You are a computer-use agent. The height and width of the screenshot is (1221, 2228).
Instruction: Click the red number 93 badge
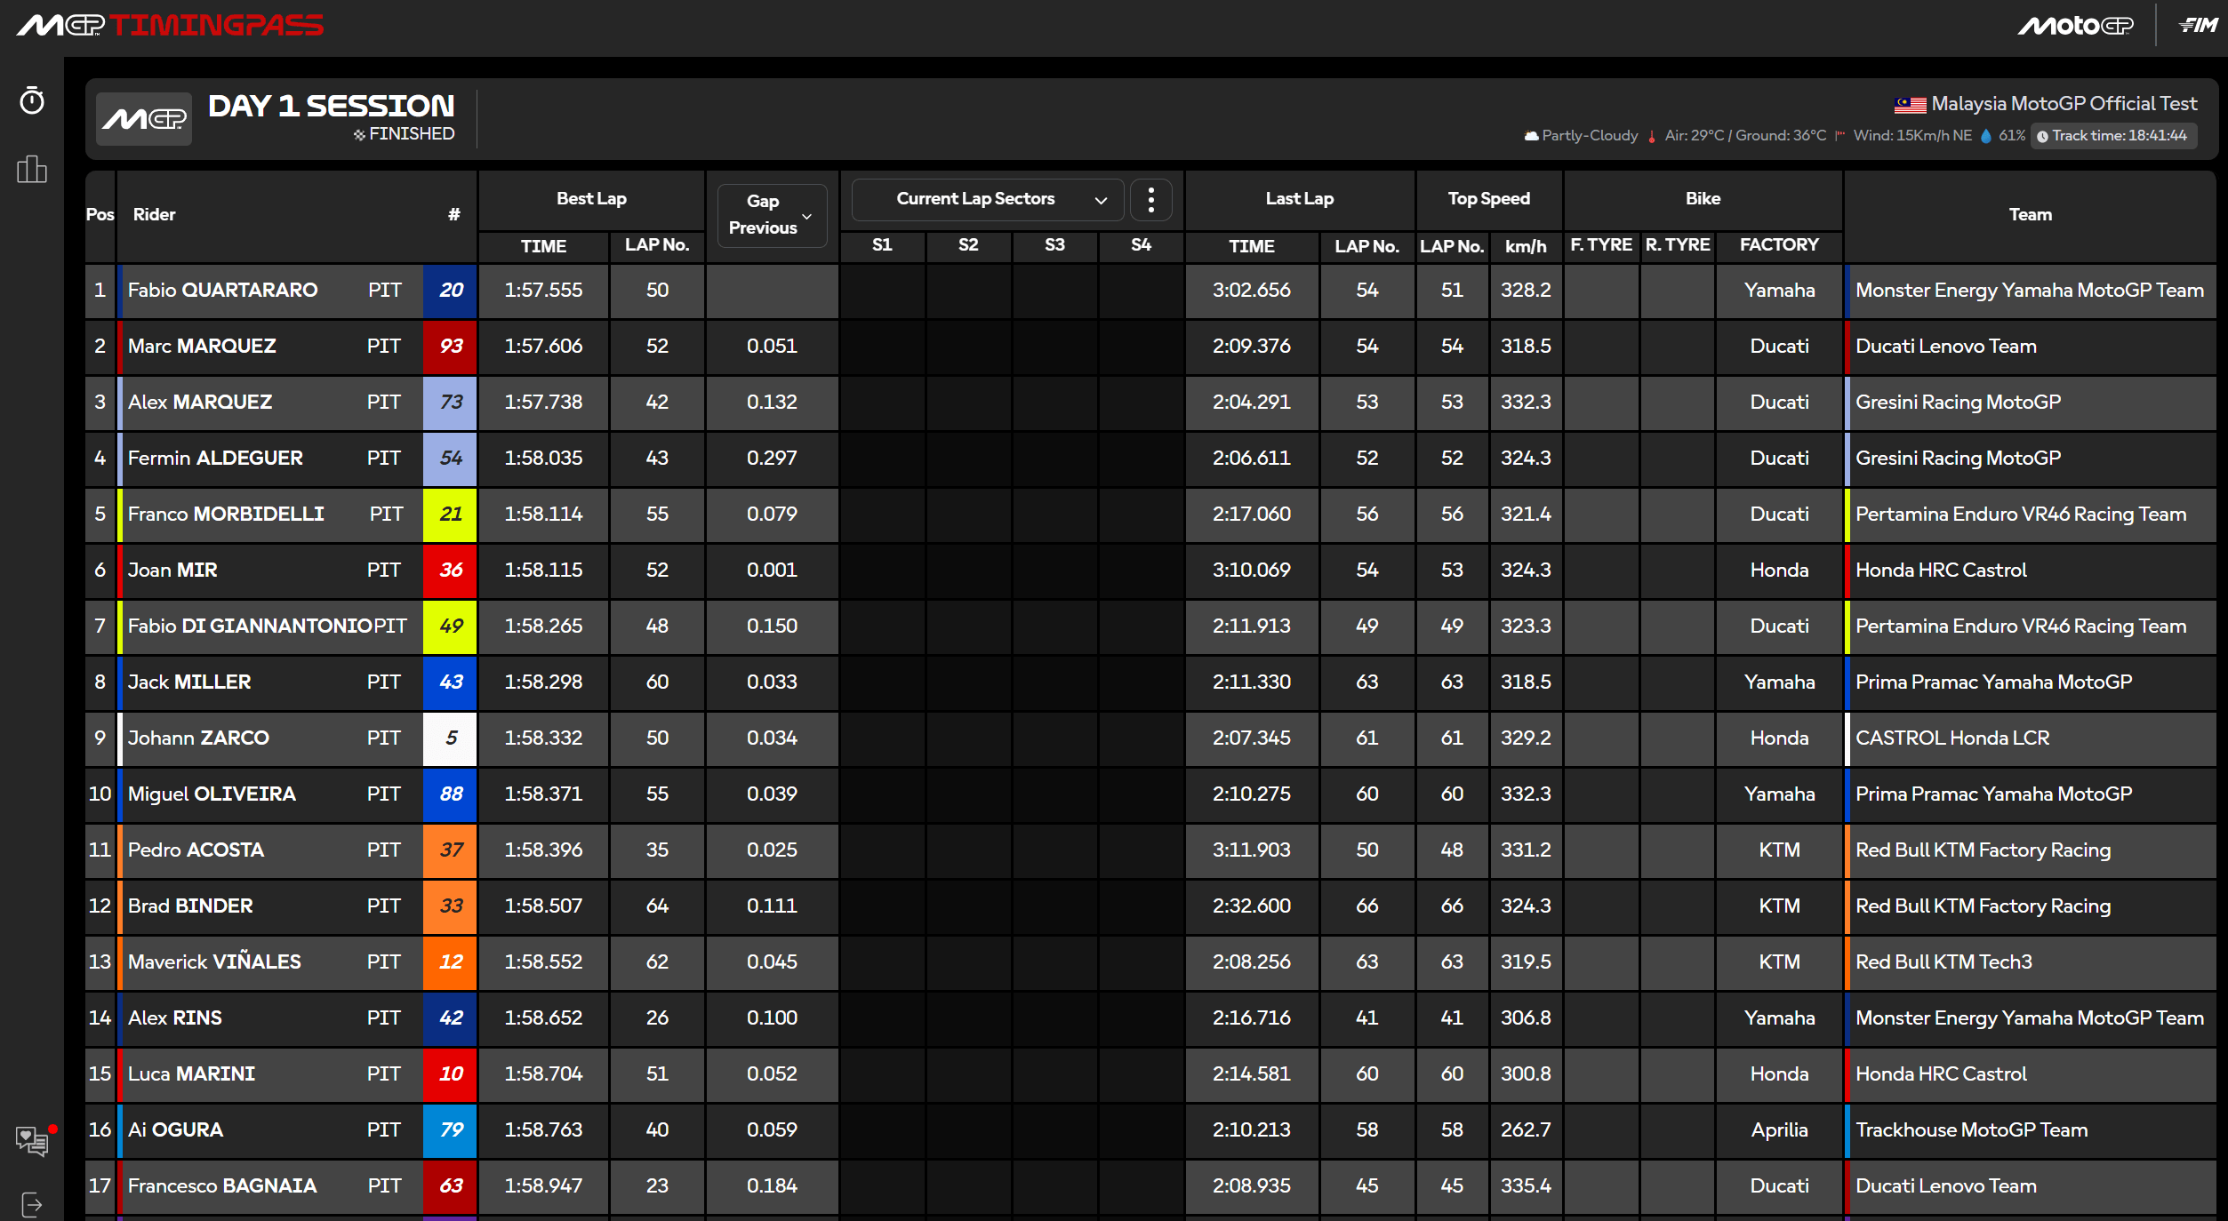(451, 347)
